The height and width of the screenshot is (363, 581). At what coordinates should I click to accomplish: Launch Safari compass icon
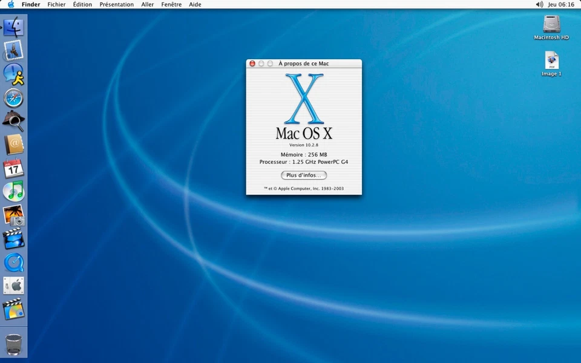[x=13, y=97]
